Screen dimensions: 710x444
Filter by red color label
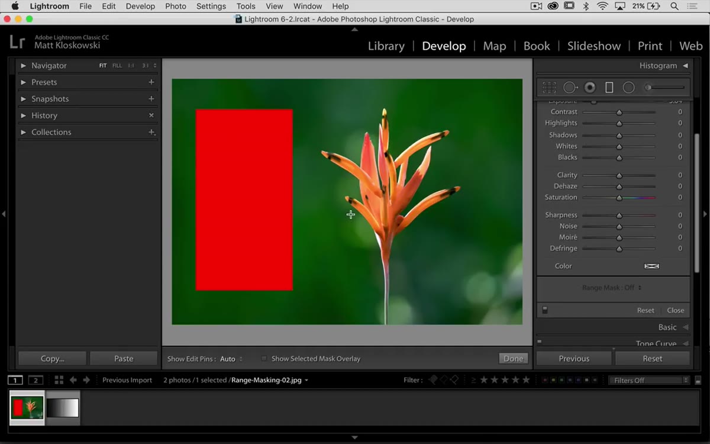pyautogui.click(x=544, y=380)
